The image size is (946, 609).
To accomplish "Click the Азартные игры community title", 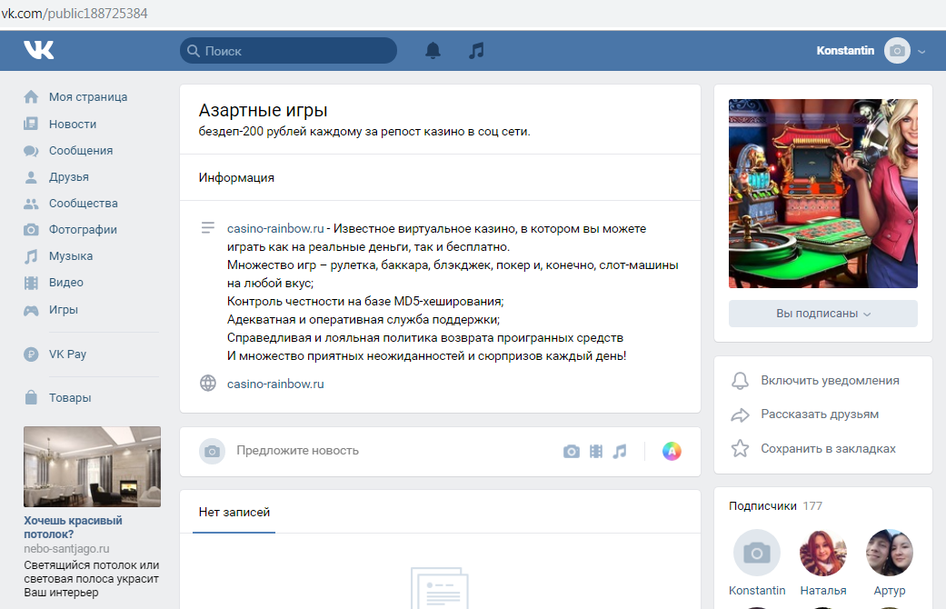I will click(263, 111).
